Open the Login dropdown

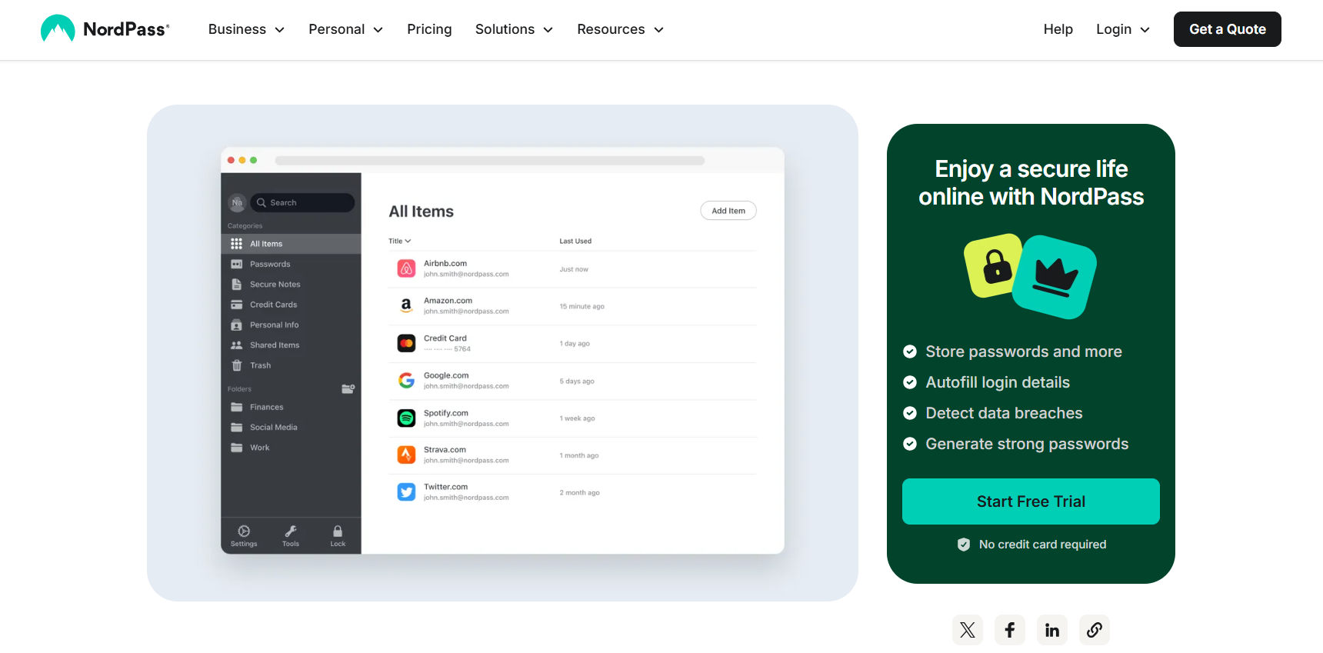point(1122,29)
